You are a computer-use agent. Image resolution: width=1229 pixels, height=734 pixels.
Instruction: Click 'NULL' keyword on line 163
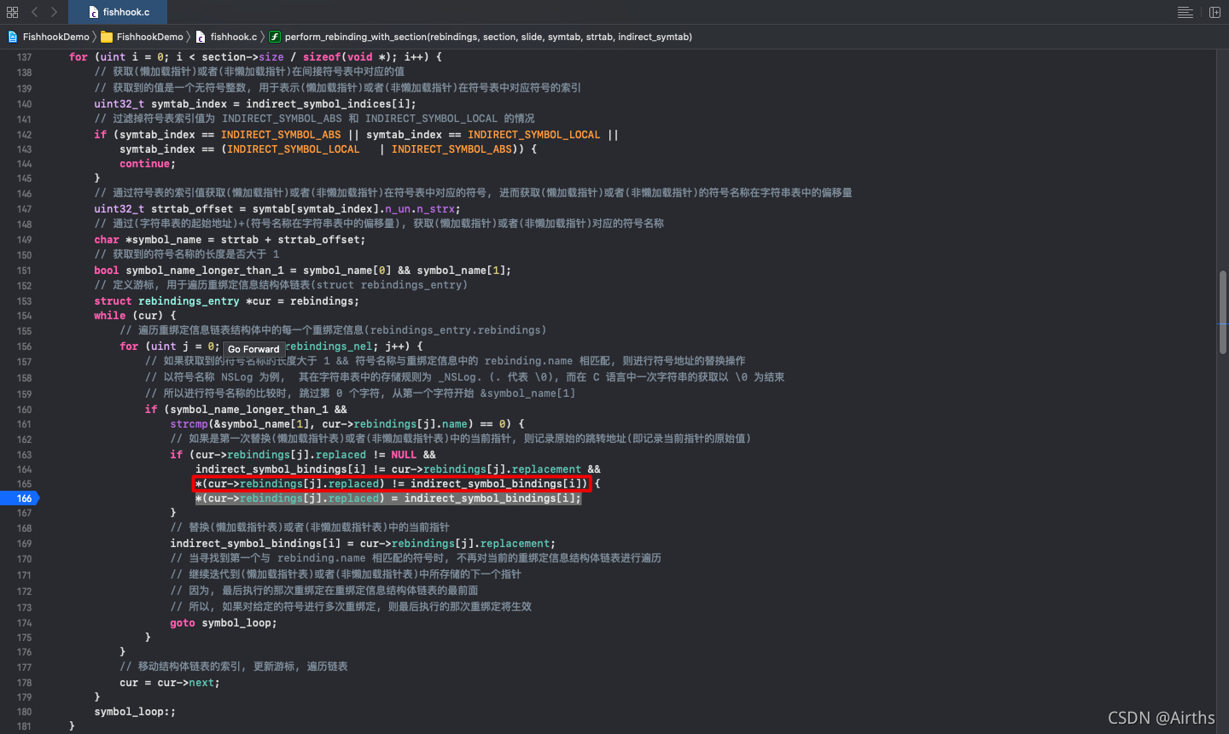(x=404, y=455)
